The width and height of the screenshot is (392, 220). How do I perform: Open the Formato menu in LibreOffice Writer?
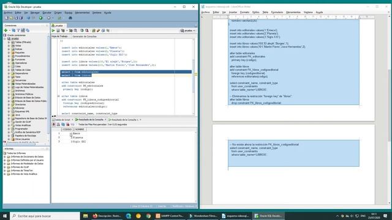[244, 12]
